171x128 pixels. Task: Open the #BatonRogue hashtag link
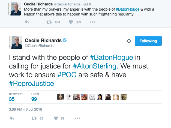(112, 57)
